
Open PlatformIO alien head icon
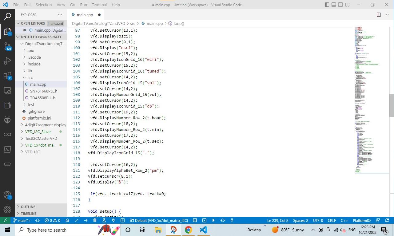point(7,120)
